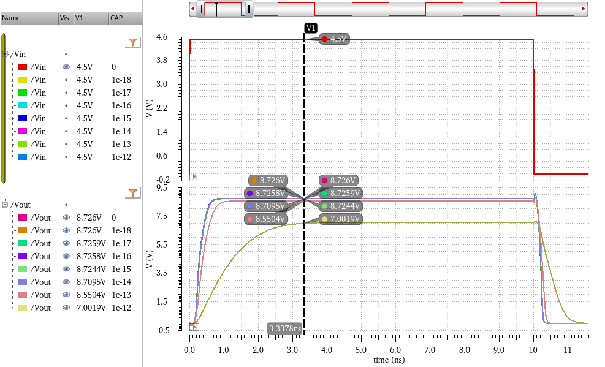The width and height of the screenshot is (605, 367).
Task: Hide the red /Vin trace using its eye toggle
Action: point(66,67)
